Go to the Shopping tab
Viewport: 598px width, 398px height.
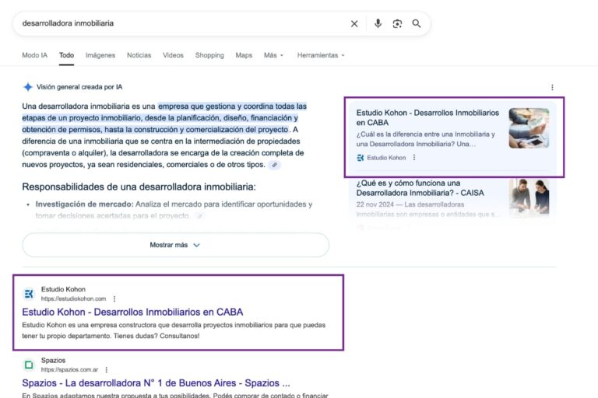(209, 55)
